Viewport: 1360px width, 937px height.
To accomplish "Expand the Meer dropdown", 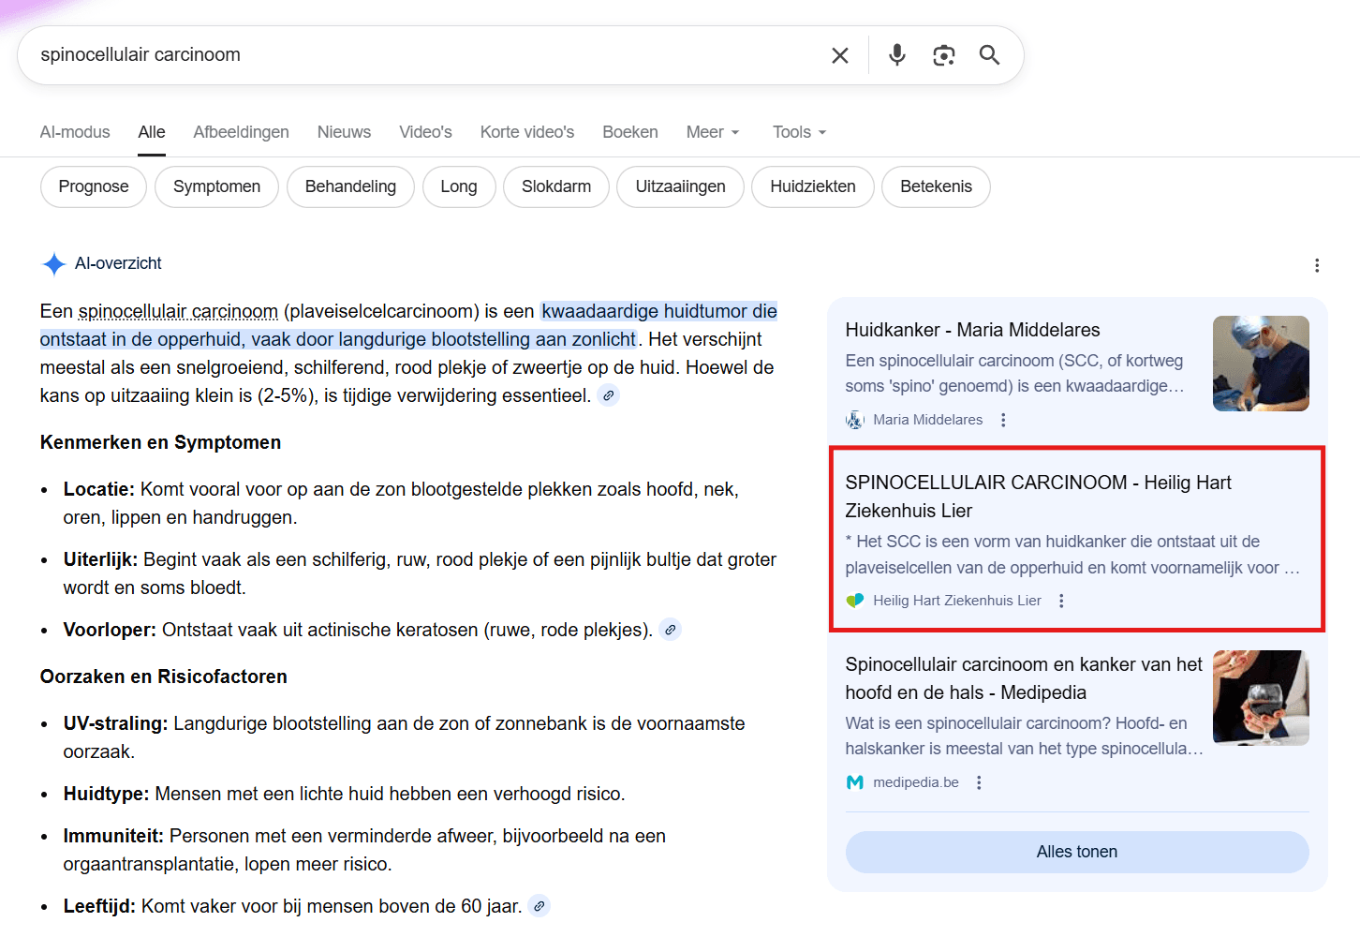I will (712, 131).
